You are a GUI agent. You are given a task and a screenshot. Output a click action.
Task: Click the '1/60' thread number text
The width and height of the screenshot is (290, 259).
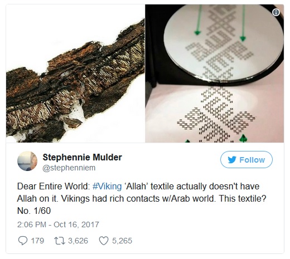click(x=42, y=211)
